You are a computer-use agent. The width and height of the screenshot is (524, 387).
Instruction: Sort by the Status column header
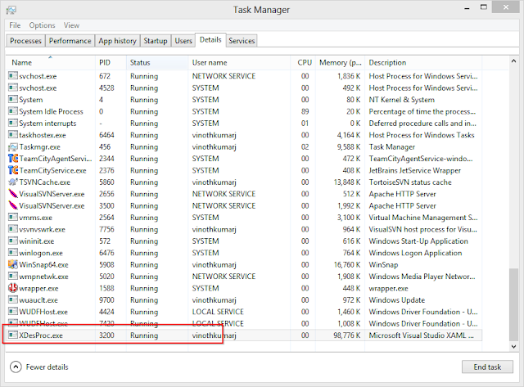(x=157, y=62)
